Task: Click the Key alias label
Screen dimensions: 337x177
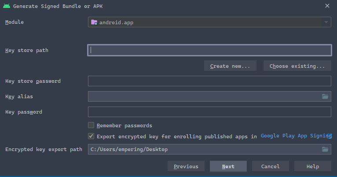Action: click(19, 96)
